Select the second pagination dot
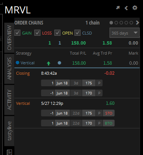This screenshot has width=143, height=155. click(116, 23)
